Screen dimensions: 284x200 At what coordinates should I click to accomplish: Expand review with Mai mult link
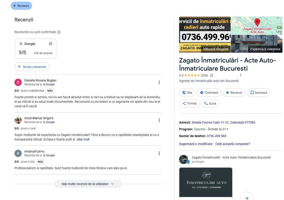coord(83,139)
